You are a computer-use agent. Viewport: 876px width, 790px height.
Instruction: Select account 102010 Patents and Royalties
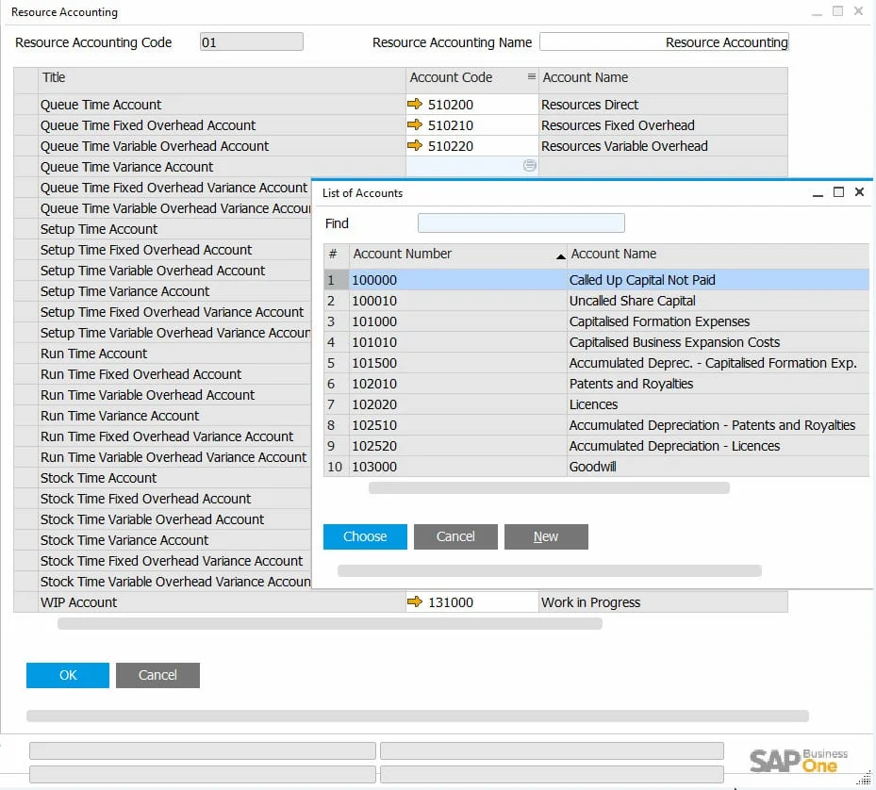click(x=596, y=384)
